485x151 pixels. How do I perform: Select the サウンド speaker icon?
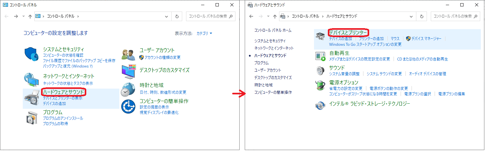point(320,71)
